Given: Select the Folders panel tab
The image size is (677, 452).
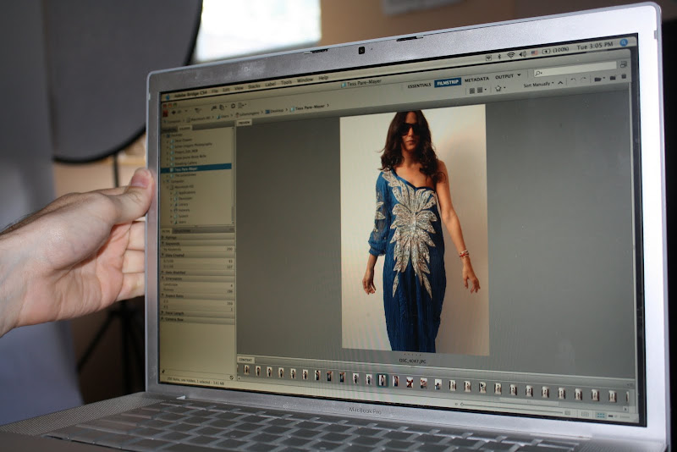Looking at the screenshot, I should click(184, 128).
